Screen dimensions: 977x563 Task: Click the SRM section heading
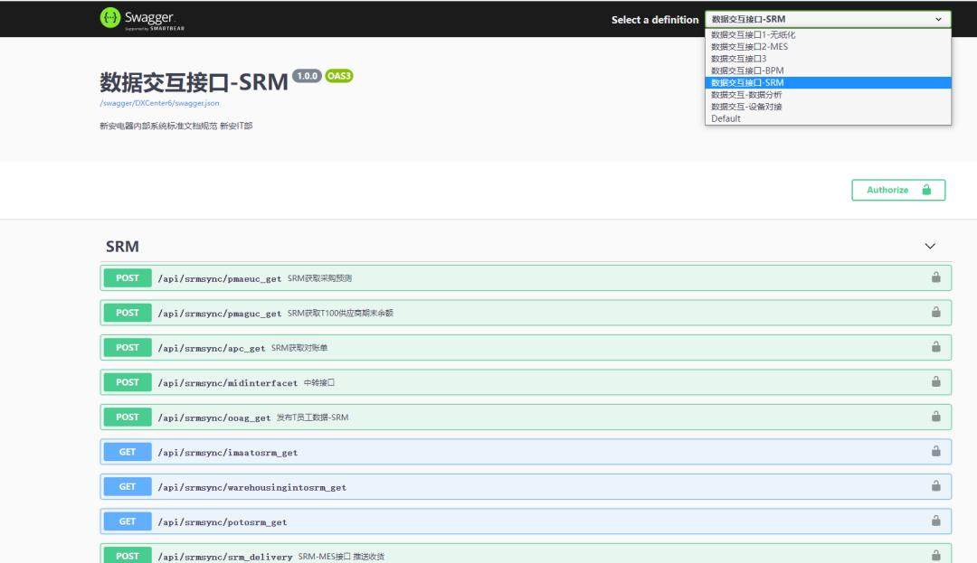[x=122, y=247]
